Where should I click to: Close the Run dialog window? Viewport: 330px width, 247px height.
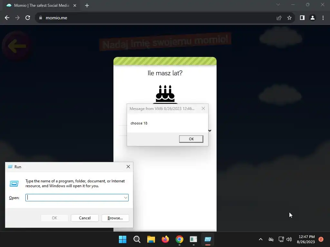tap(128, 167)
